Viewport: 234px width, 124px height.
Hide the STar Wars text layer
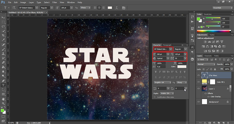(x=198, y=75)
